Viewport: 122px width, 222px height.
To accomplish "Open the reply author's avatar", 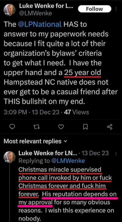I will pos(9,157).
